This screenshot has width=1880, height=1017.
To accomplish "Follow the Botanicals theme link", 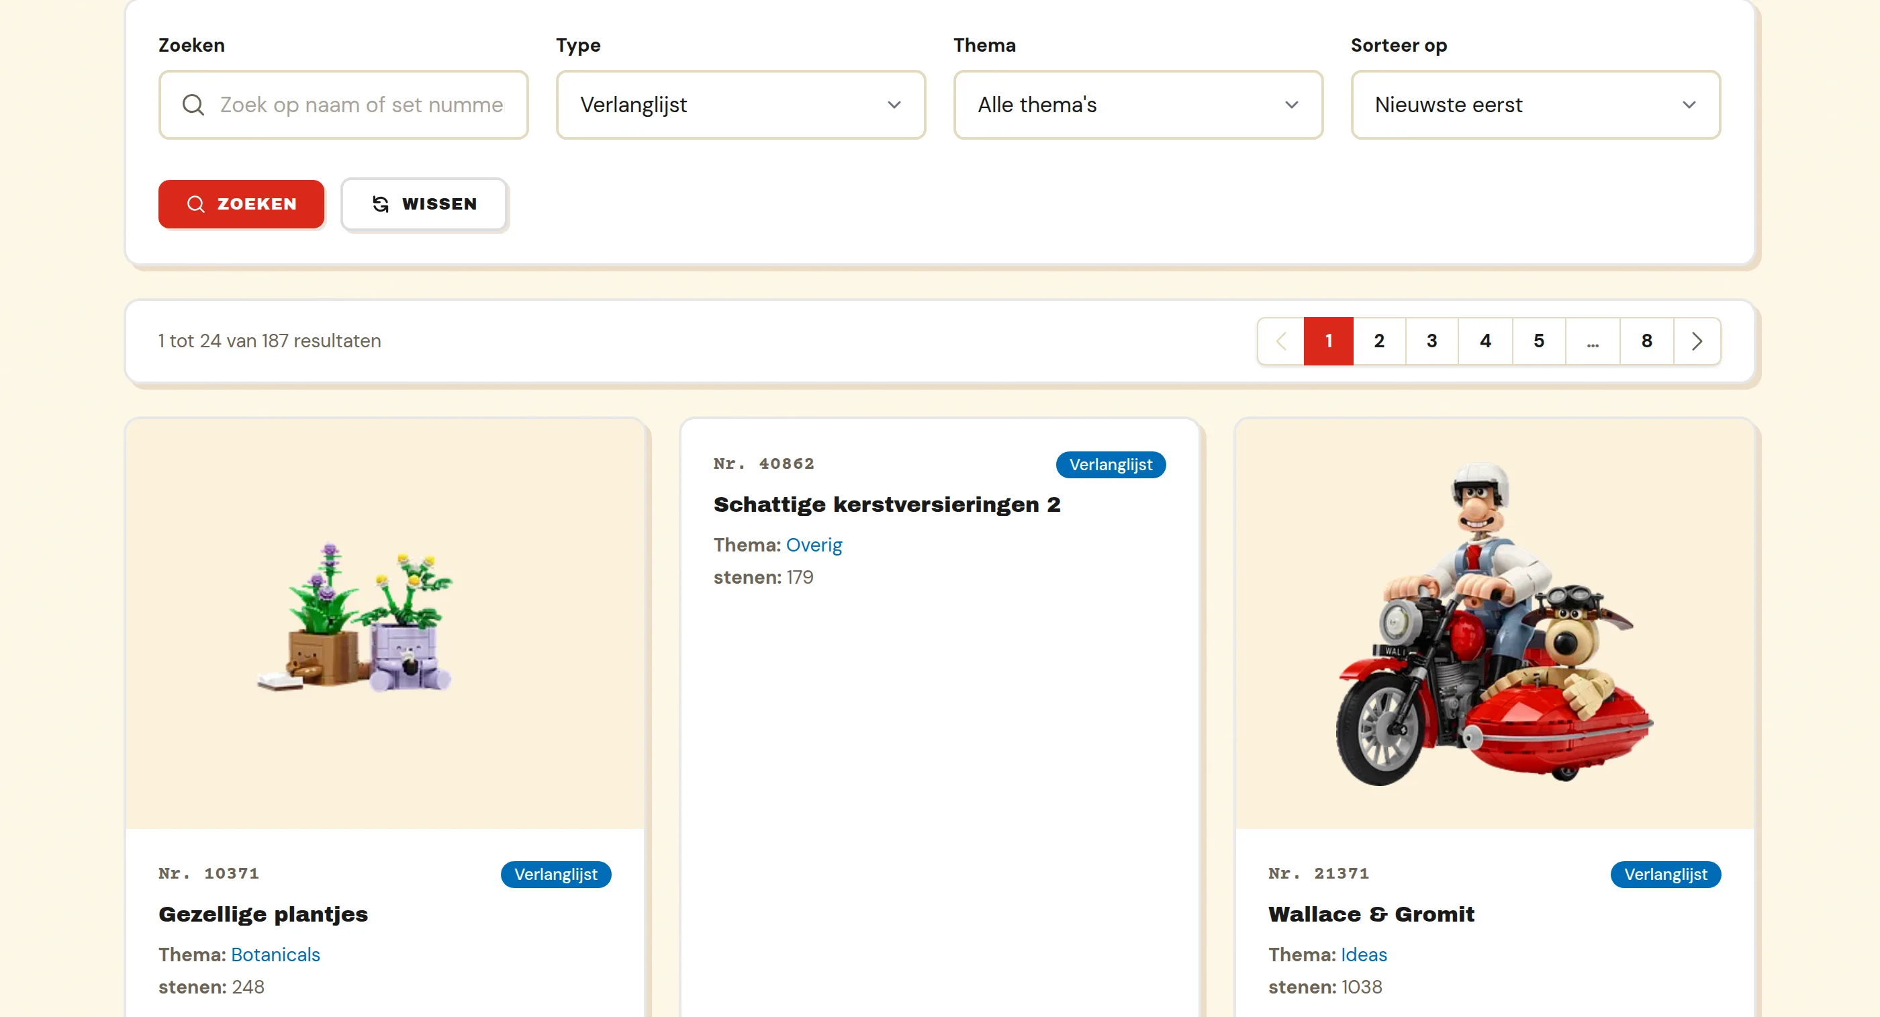I will pyautogui.click(x=276, y=955).
